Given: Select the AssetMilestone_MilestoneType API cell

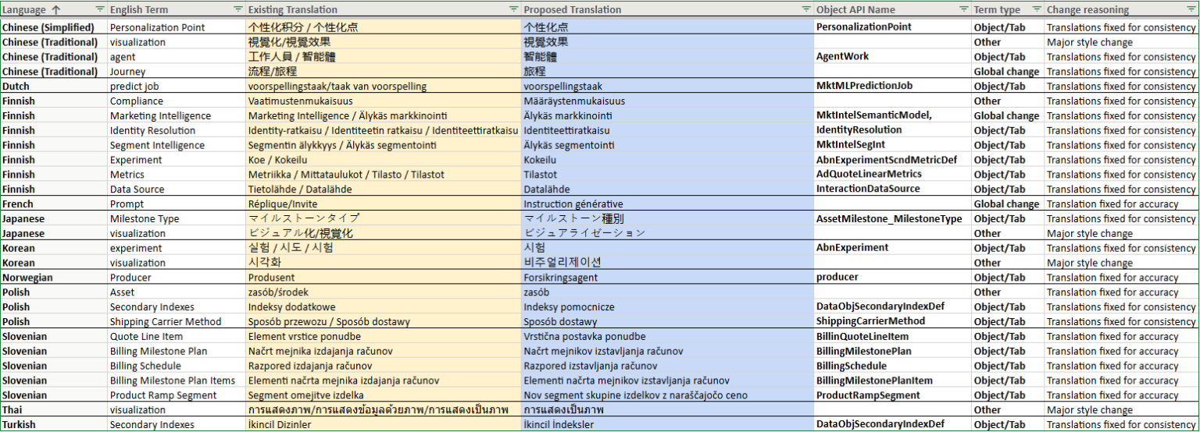Looking at the screenshot, I should pyautogui.click(x=892, y=219).
